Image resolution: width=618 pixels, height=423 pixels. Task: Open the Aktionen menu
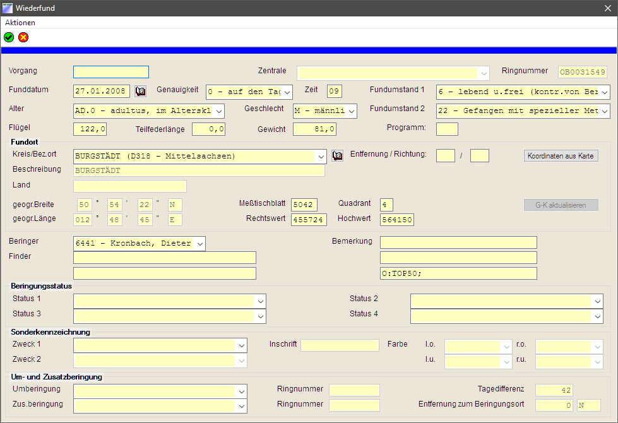pos(20,23)
